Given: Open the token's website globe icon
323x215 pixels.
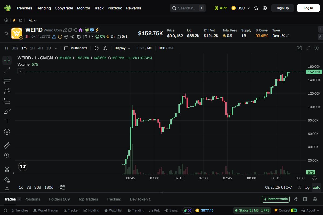Looking at the screenshot, I should (66, 37).
